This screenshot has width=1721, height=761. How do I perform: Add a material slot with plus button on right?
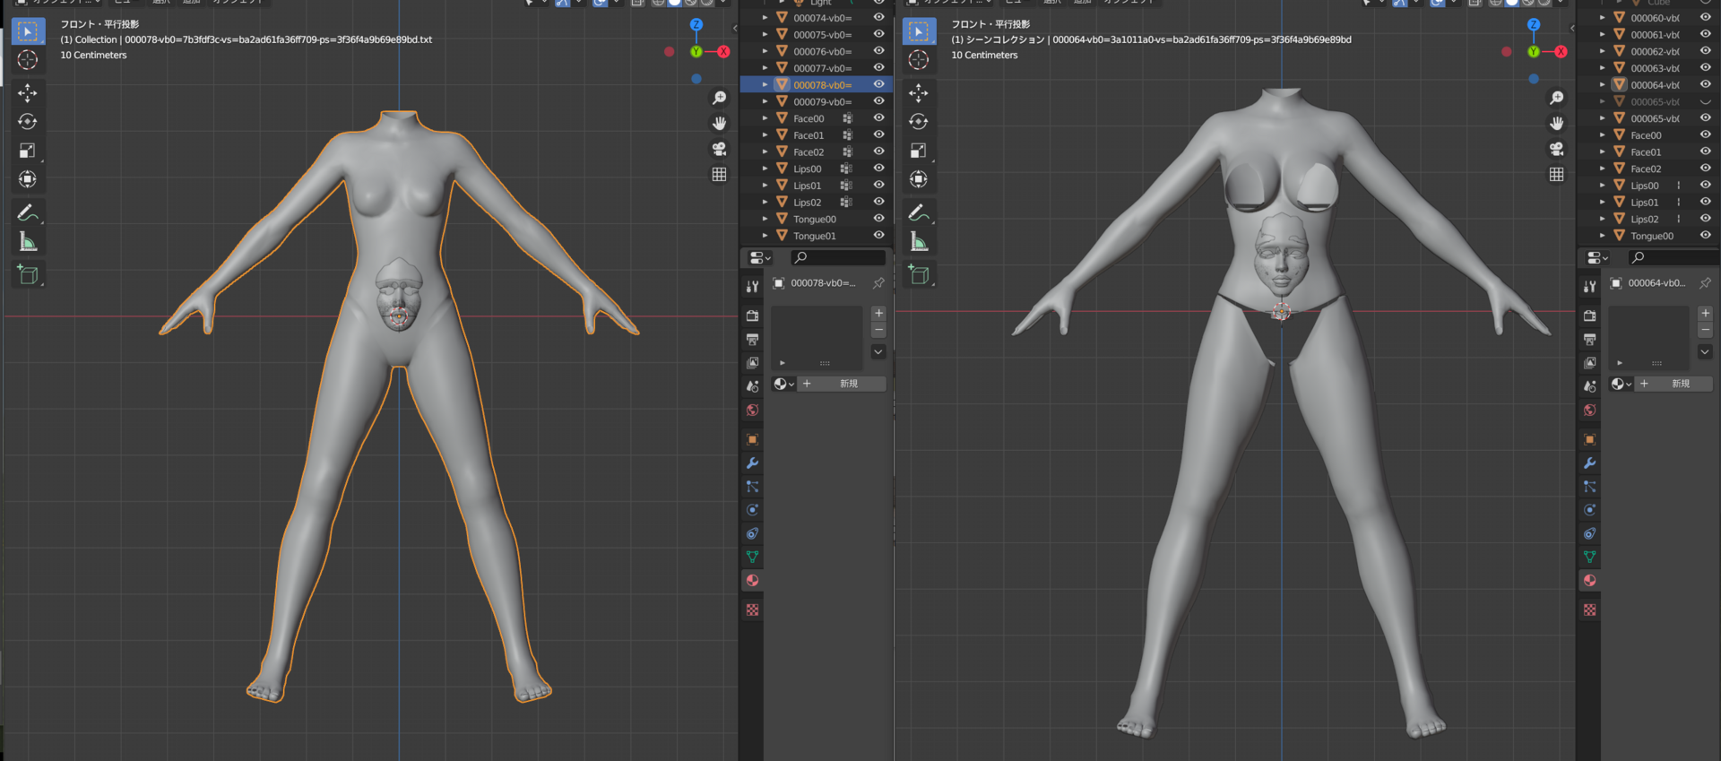pyautogui.click(x=1705, y=313)
